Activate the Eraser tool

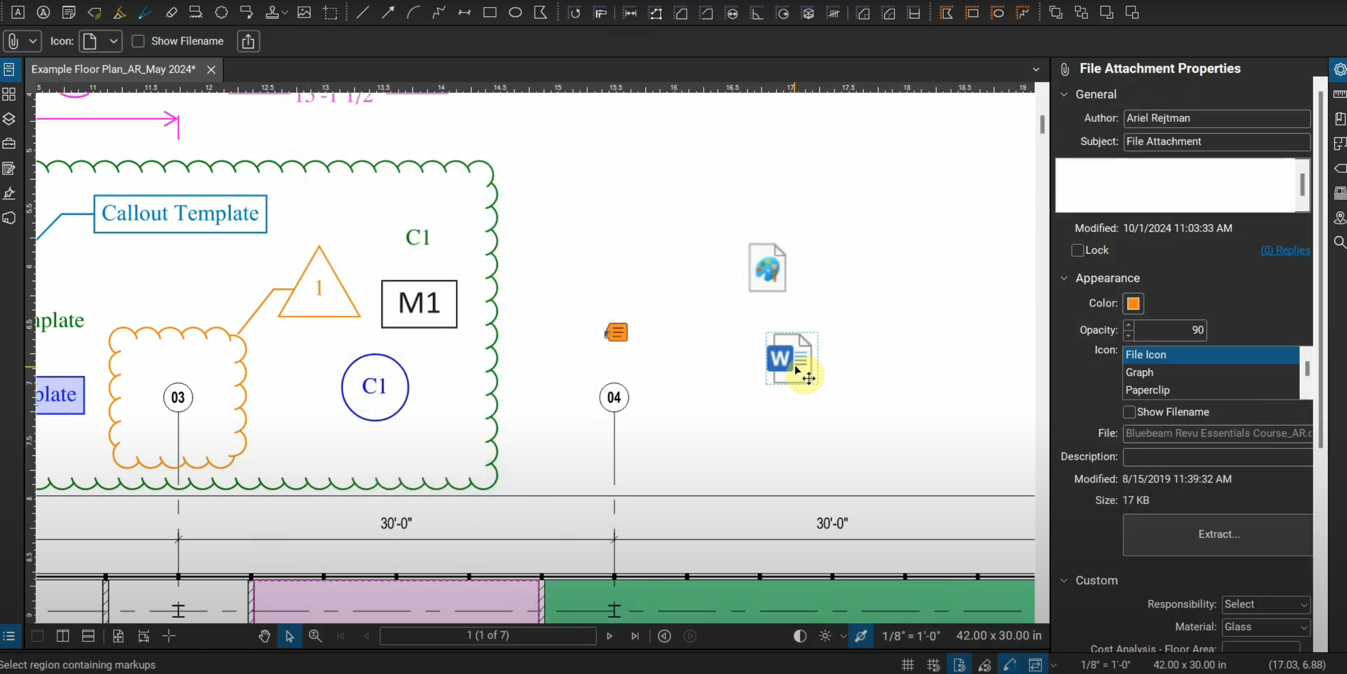(x=172, y=12)
